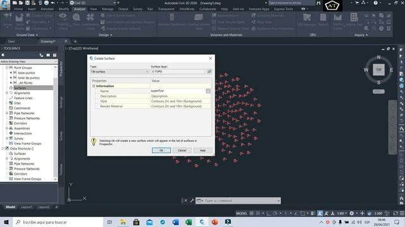Image resolution: width=405 pixels, height=227 pixels.
Task: Open the 1:100 annotation scale dropdown
Action: tap(342, 213)
